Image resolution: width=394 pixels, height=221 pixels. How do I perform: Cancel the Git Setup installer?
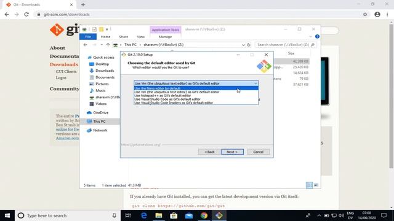pos(259,152)
